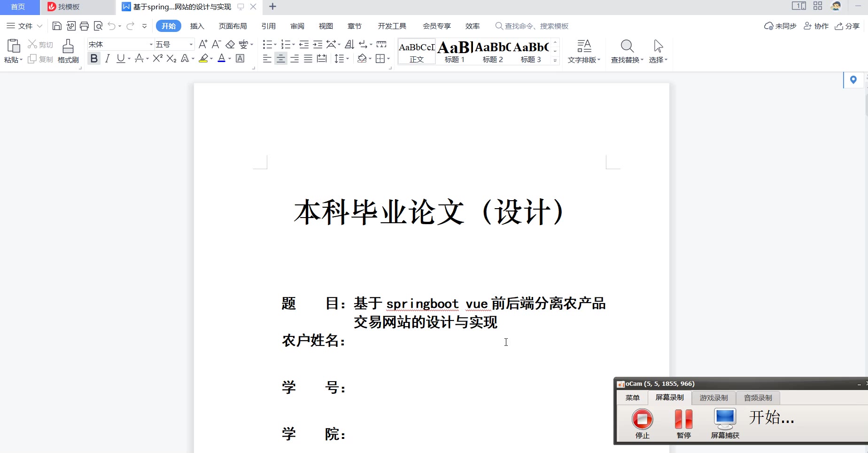Apply the 标题 1 heading style

[455, 51]
